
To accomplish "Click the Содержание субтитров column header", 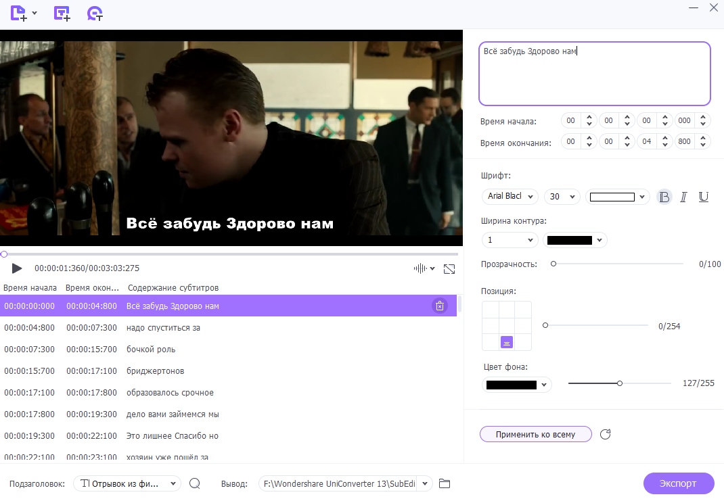I will click(x=173, y=287).
